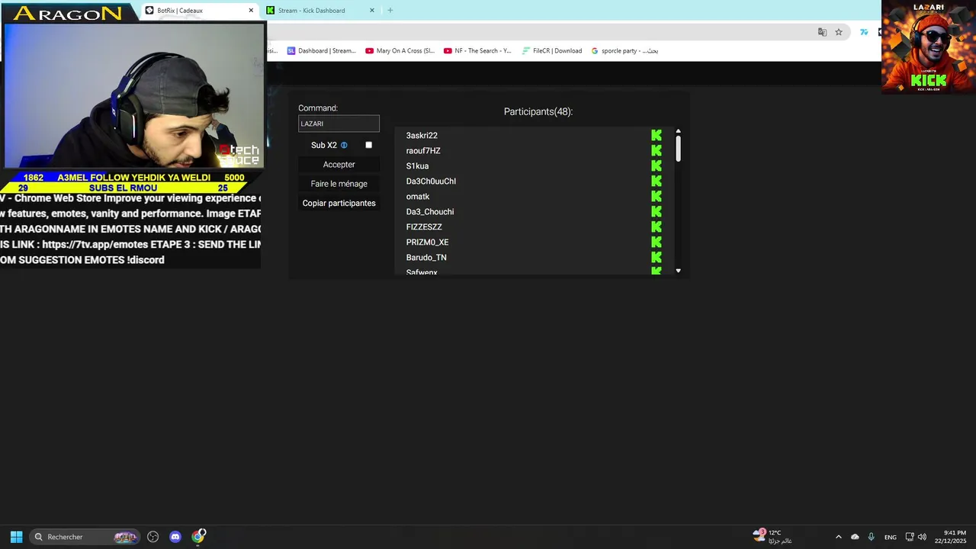Viewport: 976px width, 549px height.
Task: Select participant omatk
Action: [x=418, y=197]
